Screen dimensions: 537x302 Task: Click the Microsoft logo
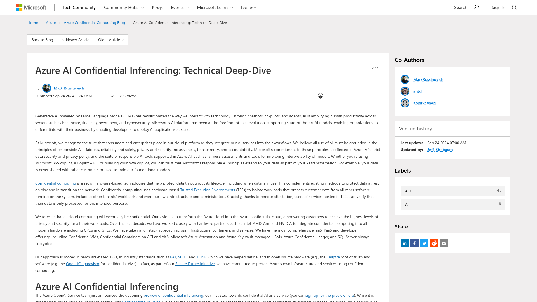(31, 8)
